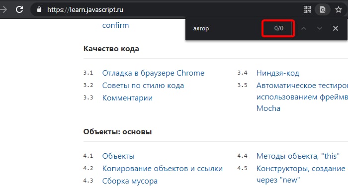Reload the page with refresh icon
348x188 pixels.
pyautogui.click(x=19, y=9)
